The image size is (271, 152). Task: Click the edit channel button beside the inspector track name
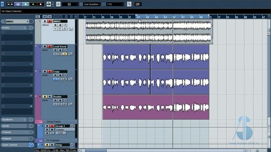click(31, 22)
